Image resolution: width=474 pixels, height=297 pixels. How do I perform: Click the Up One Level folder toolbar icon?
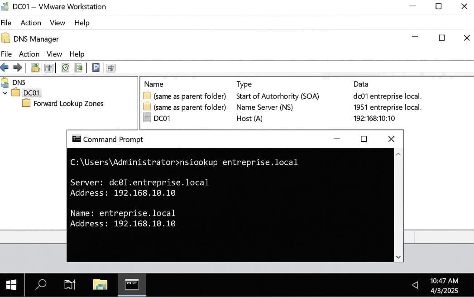point(35,68)
